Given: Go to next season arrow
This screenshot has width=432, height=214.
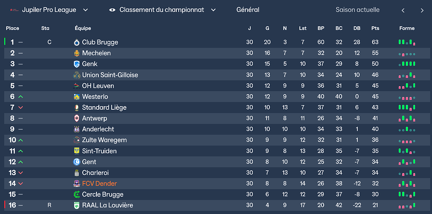Looking at the screenshot, I should point(422,10).
